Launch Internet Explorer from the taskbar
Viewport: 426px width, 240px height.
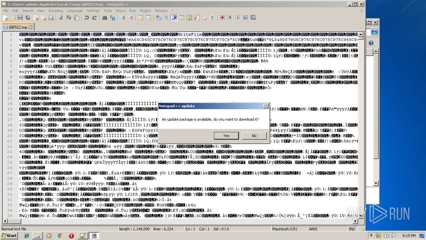pos(27,236)
